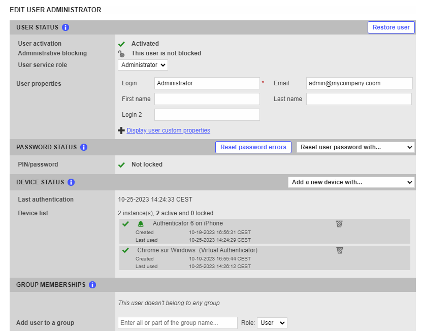Click the Restore user button
The width and height of the screenshot is (423, 331).
pos(391,27)
